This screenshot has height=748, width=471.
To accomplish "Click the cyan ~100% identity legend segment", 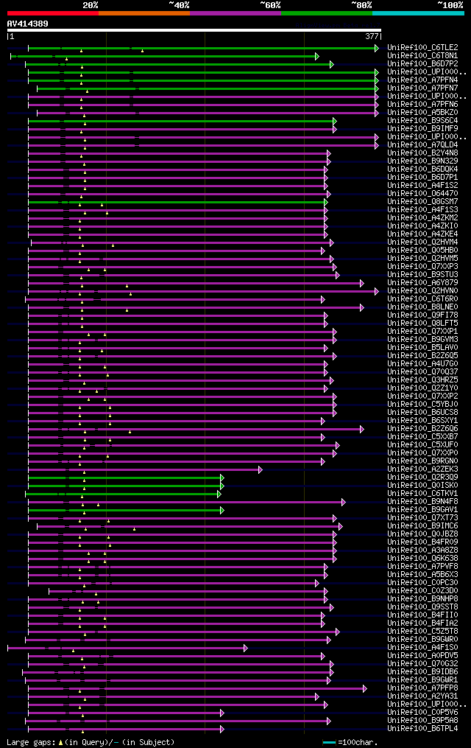I will (418, 13).
